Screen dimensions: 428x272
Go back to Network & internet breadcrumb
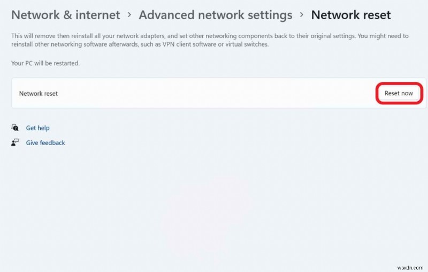66,16
